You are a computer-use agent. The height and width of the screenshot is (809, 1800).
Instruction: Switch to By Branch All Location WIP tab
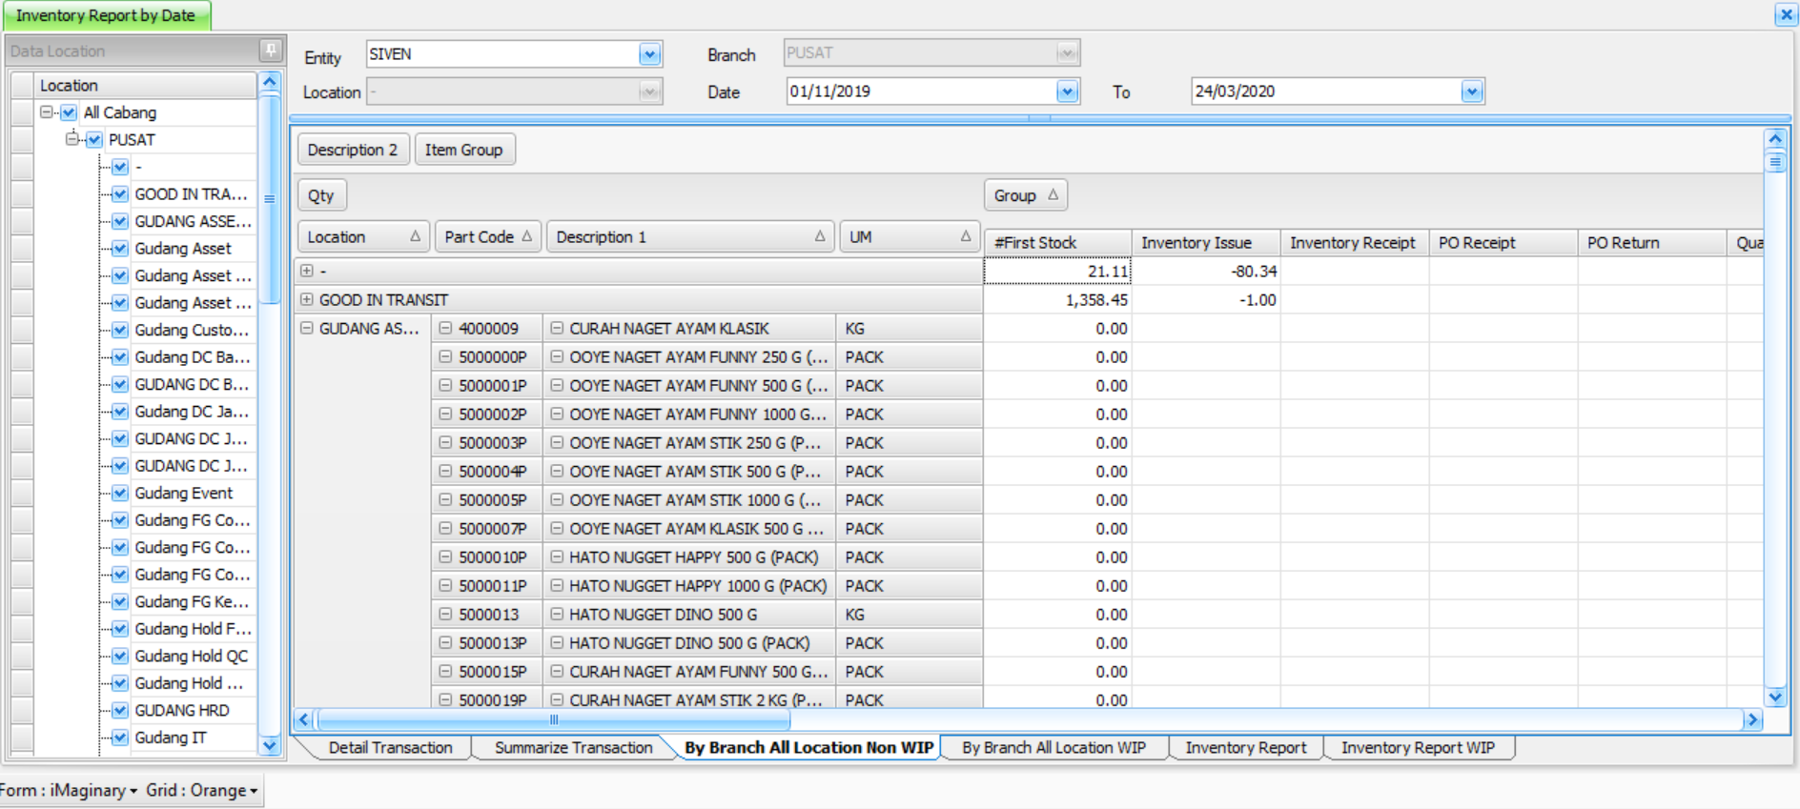click(x=1053, y=748)
